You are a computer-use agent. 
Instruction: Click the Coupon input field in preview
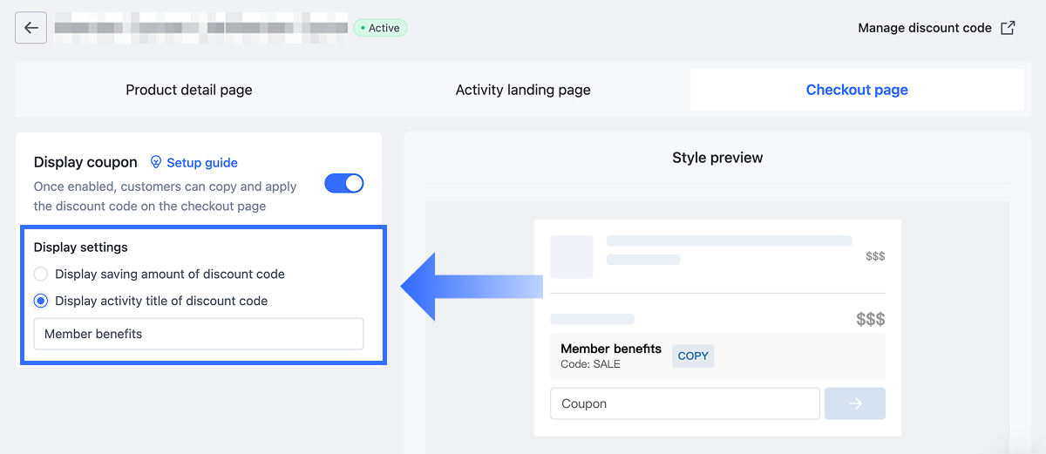point(684,403)
